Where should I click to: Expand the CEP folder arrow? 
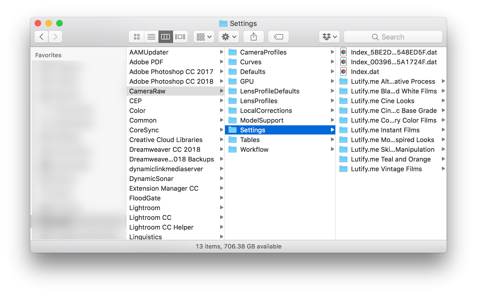click(x=221, y=100)
